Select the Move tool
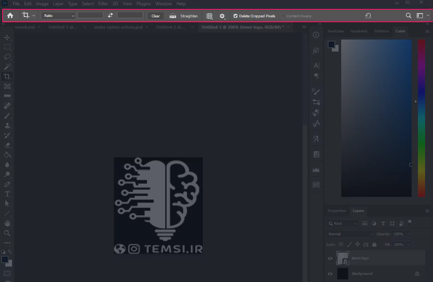The image size is (433, 282). coord(7,37)
